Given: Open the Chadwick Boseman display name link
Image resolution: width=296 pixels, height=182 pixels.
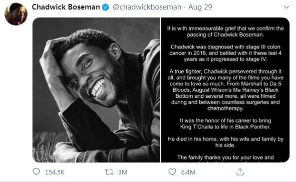Looking at the screenshot, I should tap(66, 7).
